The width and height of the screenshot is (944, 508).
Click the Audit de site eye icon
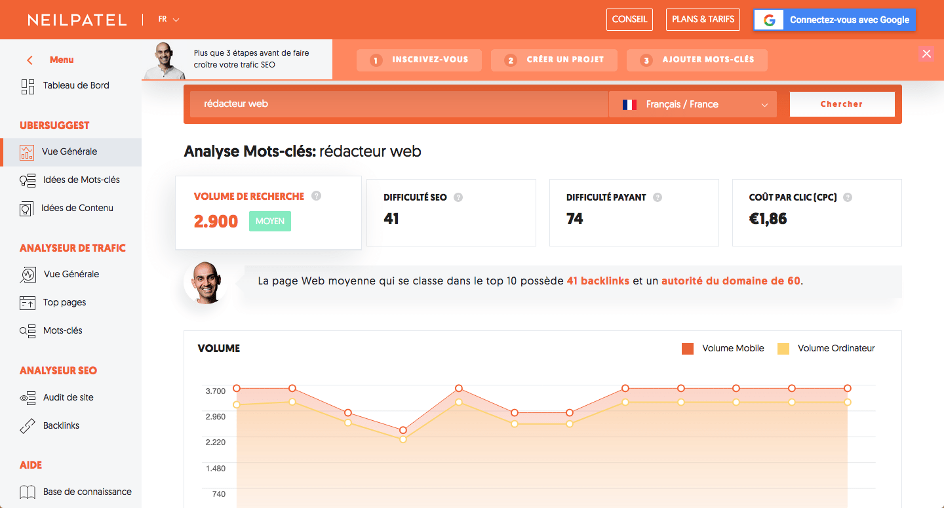coord(28,398)
